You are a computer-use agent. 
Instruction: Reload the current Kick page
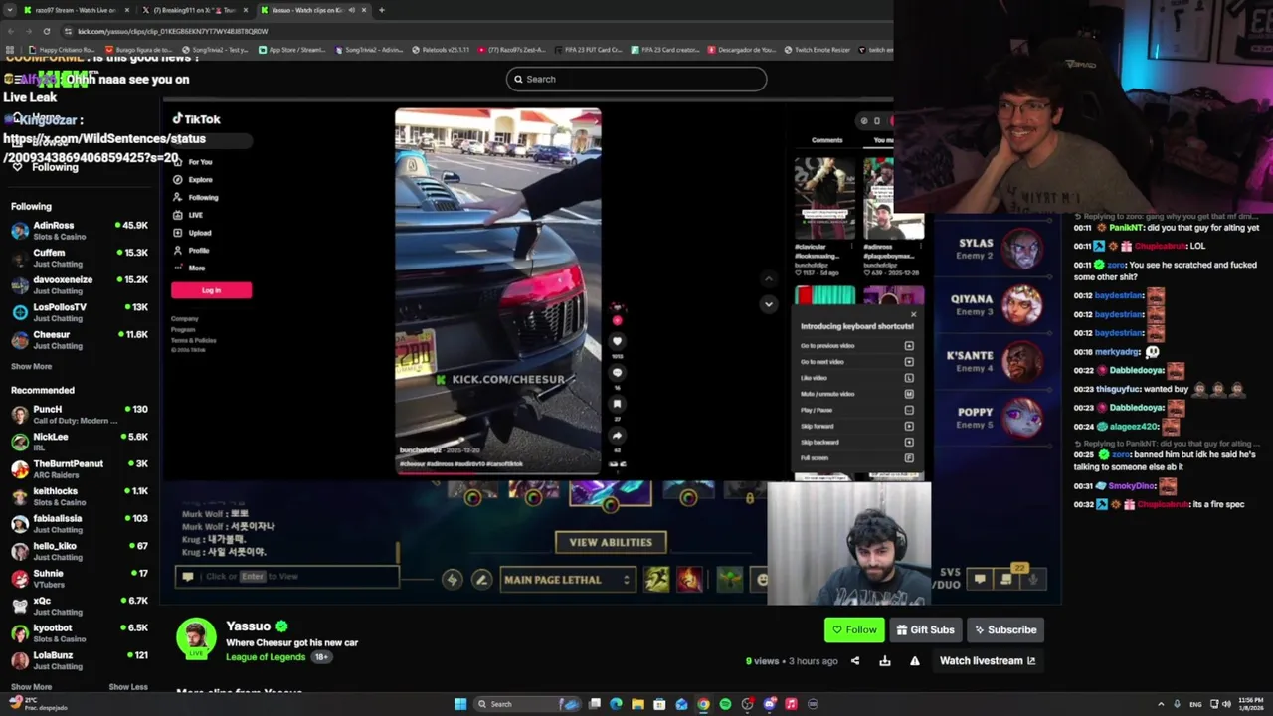pyautogui.click(x=45, y=31)
